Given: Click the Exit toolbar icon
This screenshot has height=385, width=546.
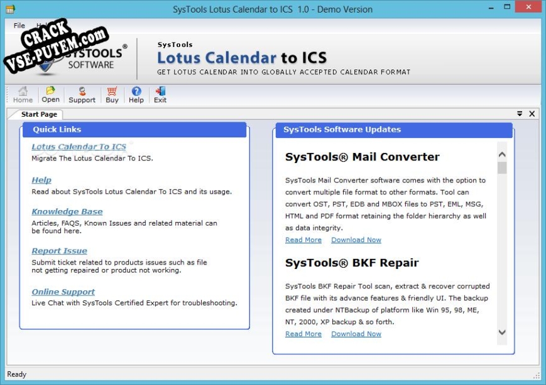Looking at the screenshot, I should [160, 95].
